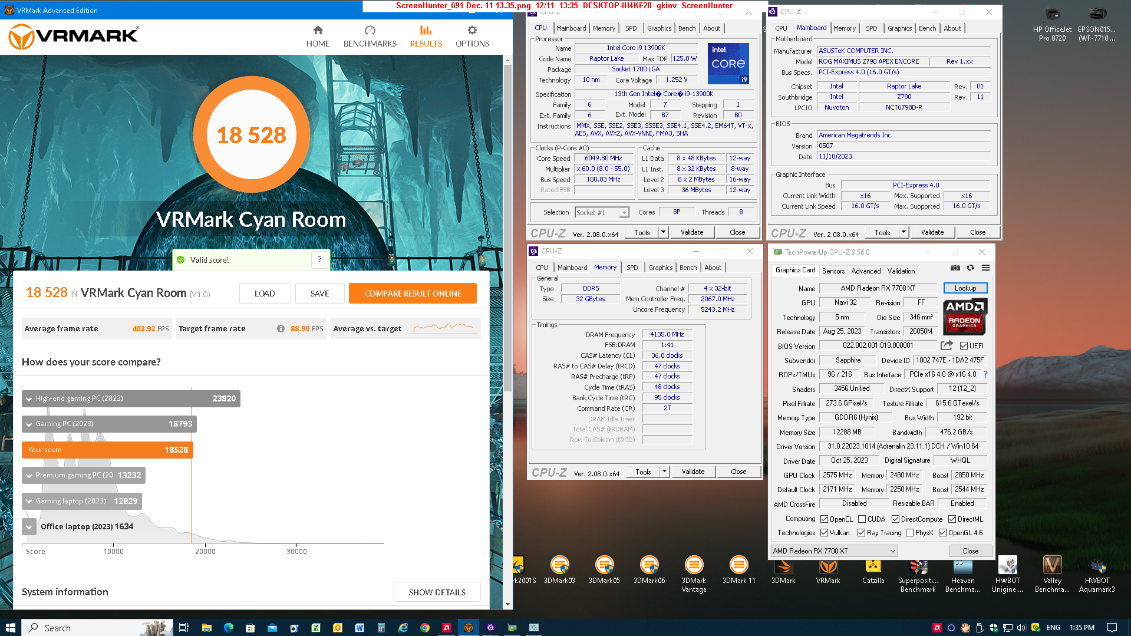Expand Office laptop (2023) comparison row
This screenshot has width=1131, height=636.
tap(29, 526)
